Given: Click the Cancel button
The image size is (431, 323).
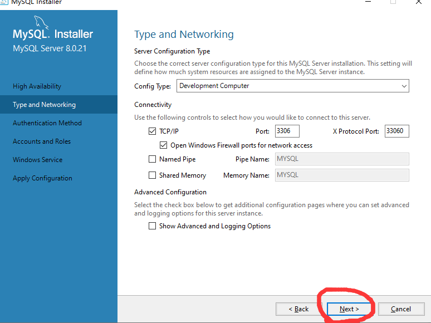Looking at the screenshot, I should (x=401, y=309).
